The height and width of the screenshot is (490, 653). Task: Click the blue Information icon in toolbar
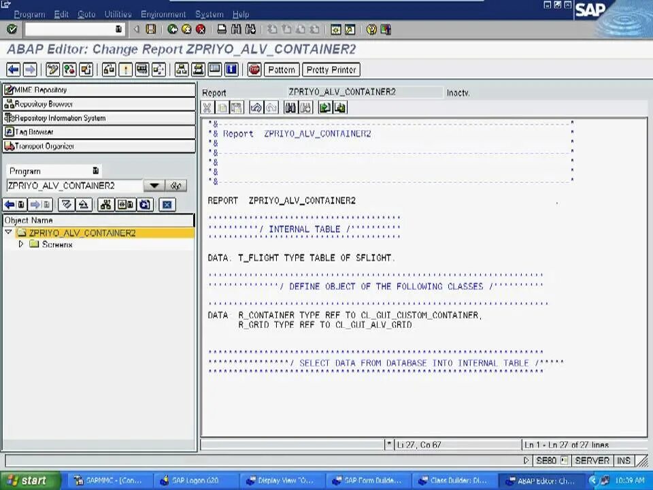[231, 69]
